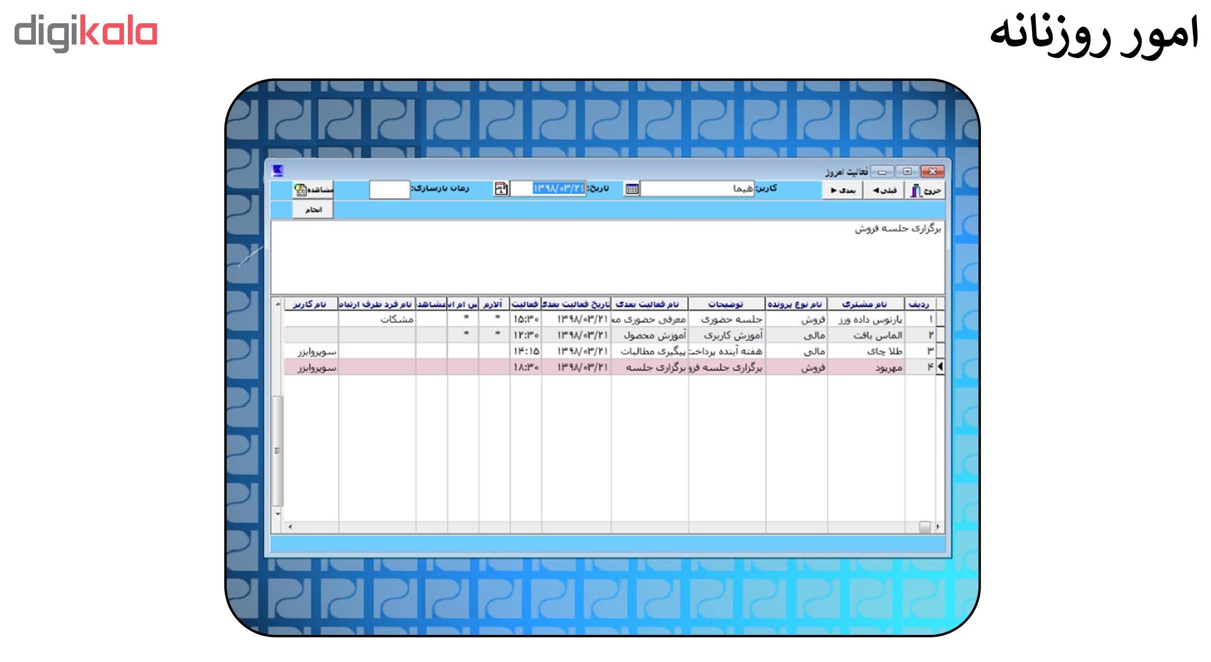Close the فعالیت امروز window

932,171
